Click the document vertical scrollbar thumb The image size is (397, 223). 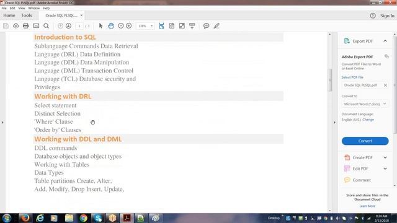point(329,80)
